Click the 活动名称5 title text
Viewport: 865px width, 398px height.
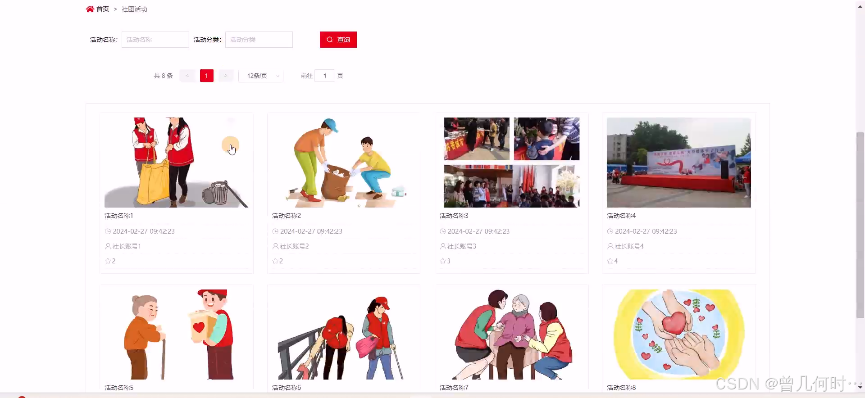119,388
